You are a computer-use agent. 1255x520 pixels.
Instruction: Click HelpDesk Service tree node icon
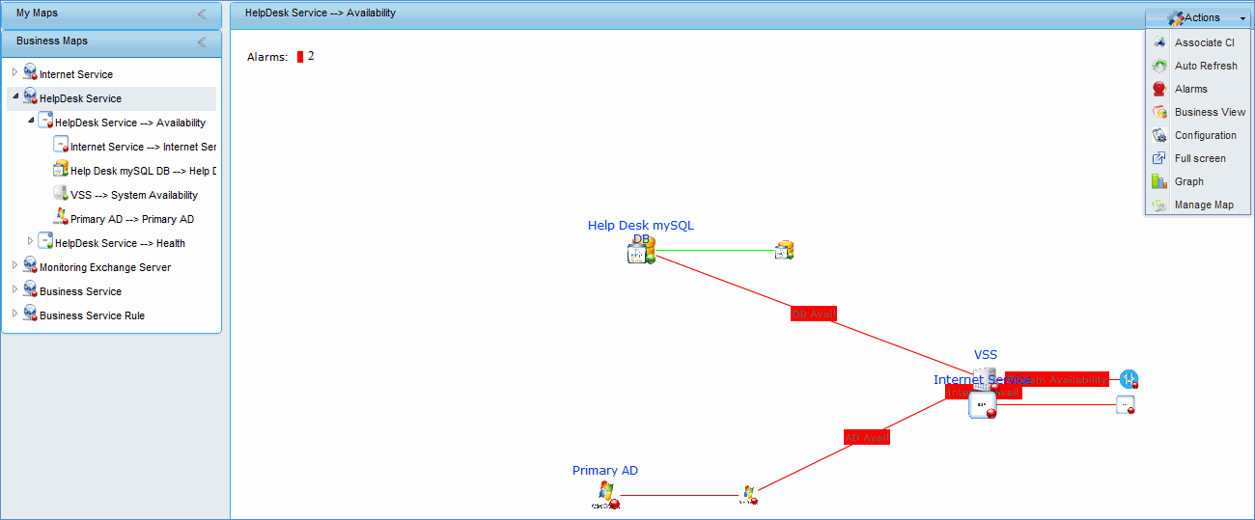point(30,96)
